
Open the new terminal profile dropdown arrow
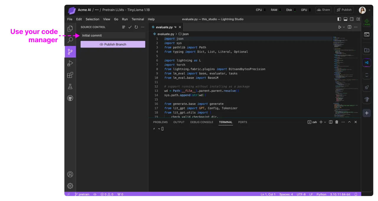[325, 122]
